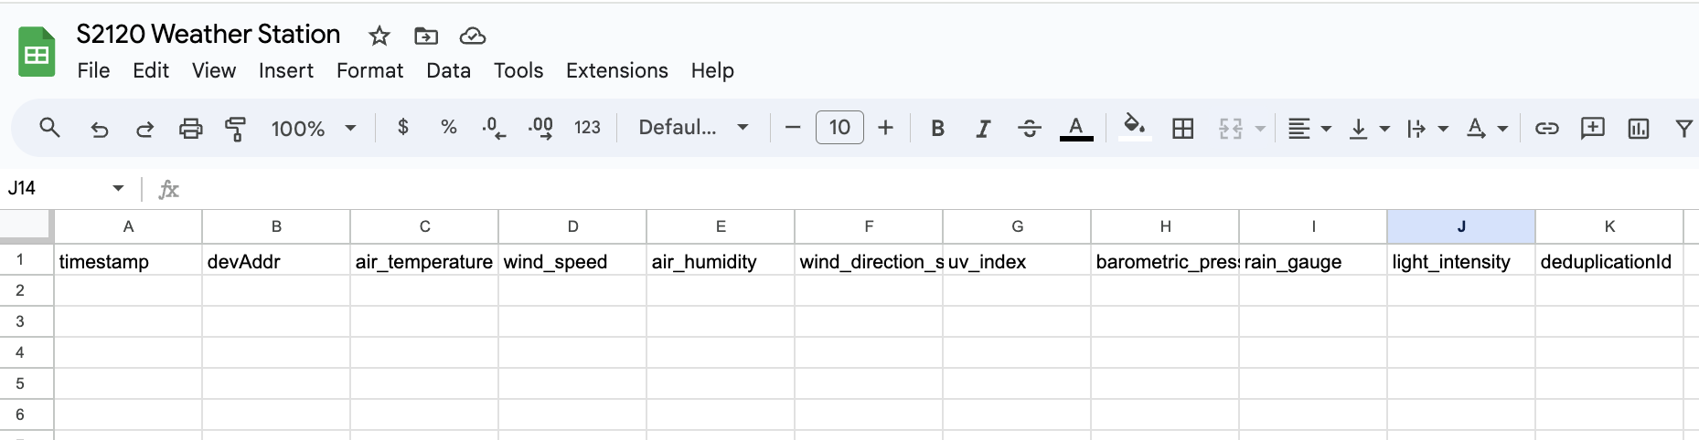The height and width of the screenshot is (440, 1699).
Task: Open the text rotation dropdown
Action: [x=1487, y=129]
